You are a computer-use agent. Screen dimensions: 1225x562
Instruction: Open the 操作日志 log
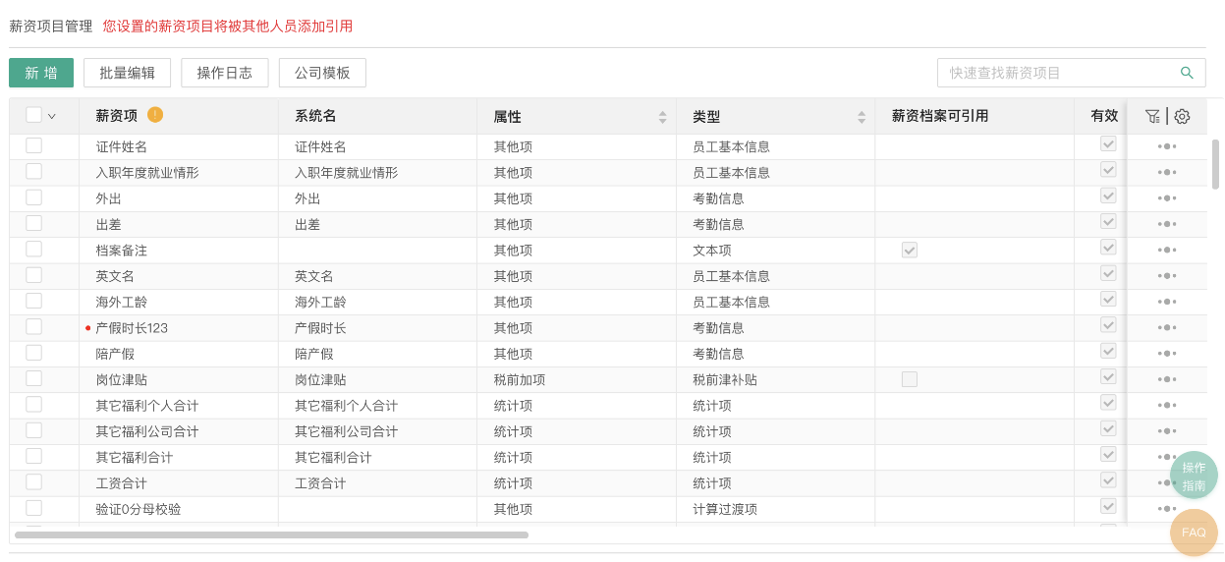coord(225,73)
